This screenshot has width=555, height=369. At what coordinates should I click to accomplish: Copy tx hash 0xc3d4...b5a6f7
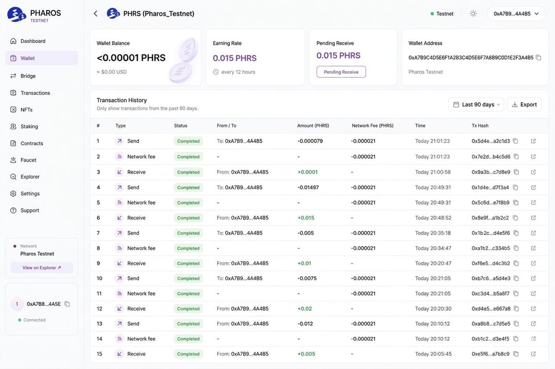[515, 293]
